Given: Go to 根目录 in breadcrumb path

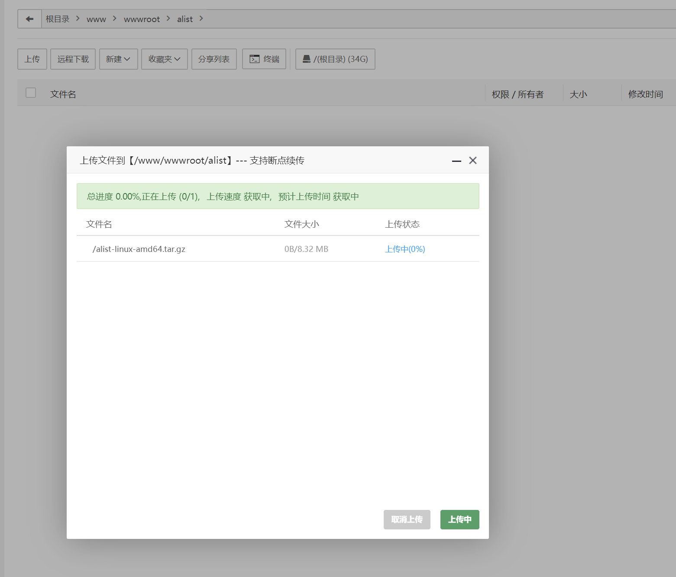Looking at the screenshot, I should coord(58,19).
